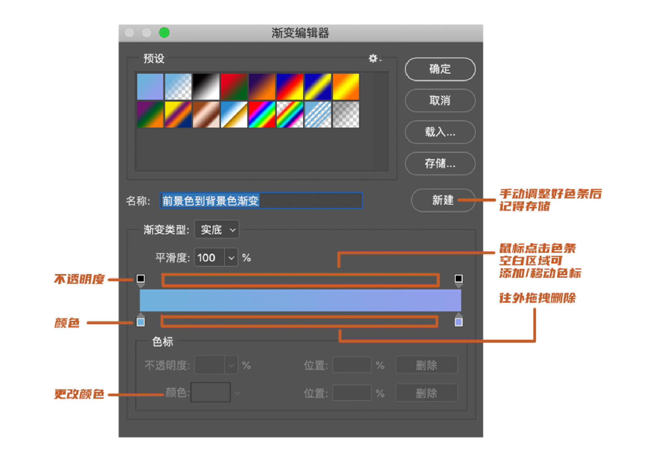Select the chrome gradient preset
Image resolution: width=653 pixels, height=462 pixels.
234,114
